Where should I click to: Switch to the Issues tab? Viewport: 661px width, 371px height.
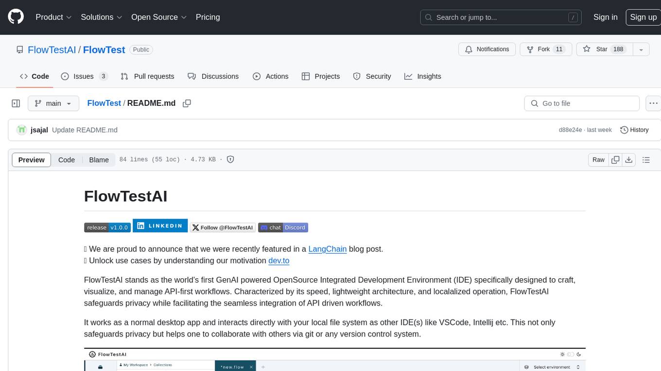coord(84,76)
